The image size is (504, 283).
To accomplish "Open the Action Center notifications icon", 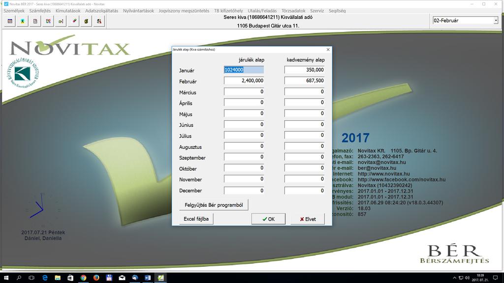I will click(x=495, y=278).
